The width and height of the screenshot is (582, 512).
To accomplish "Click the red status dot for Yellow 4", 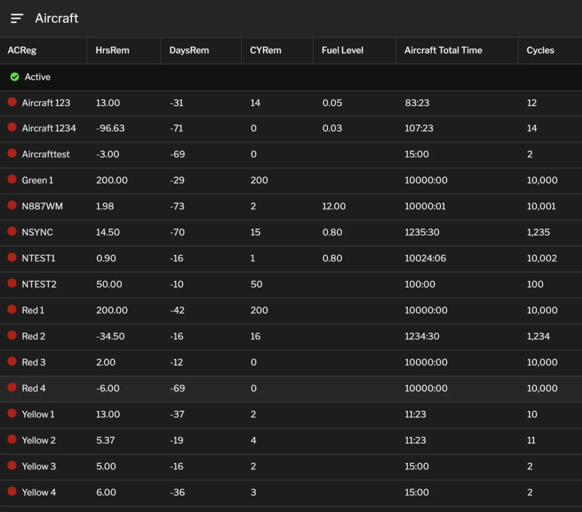I will pos(12,491).
